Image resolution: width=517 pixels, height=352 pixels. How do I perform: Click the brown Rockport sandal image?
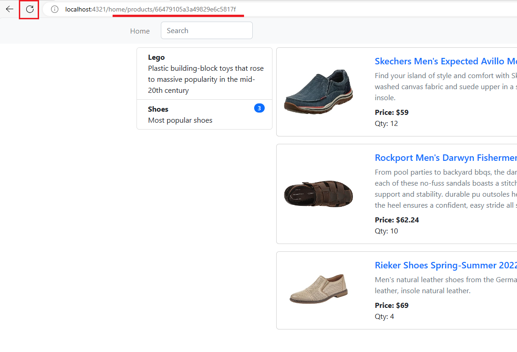318,194
